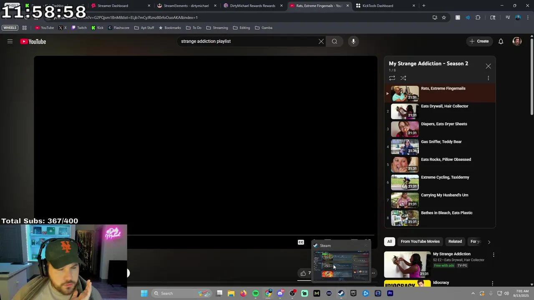
Task: Open YouTube bookmark in bookmarks bar
Action: click(x=45, y=28)
